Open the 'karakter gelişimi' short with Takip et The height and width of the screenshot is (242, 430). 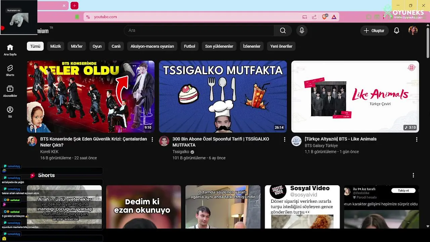click(381, 207)
